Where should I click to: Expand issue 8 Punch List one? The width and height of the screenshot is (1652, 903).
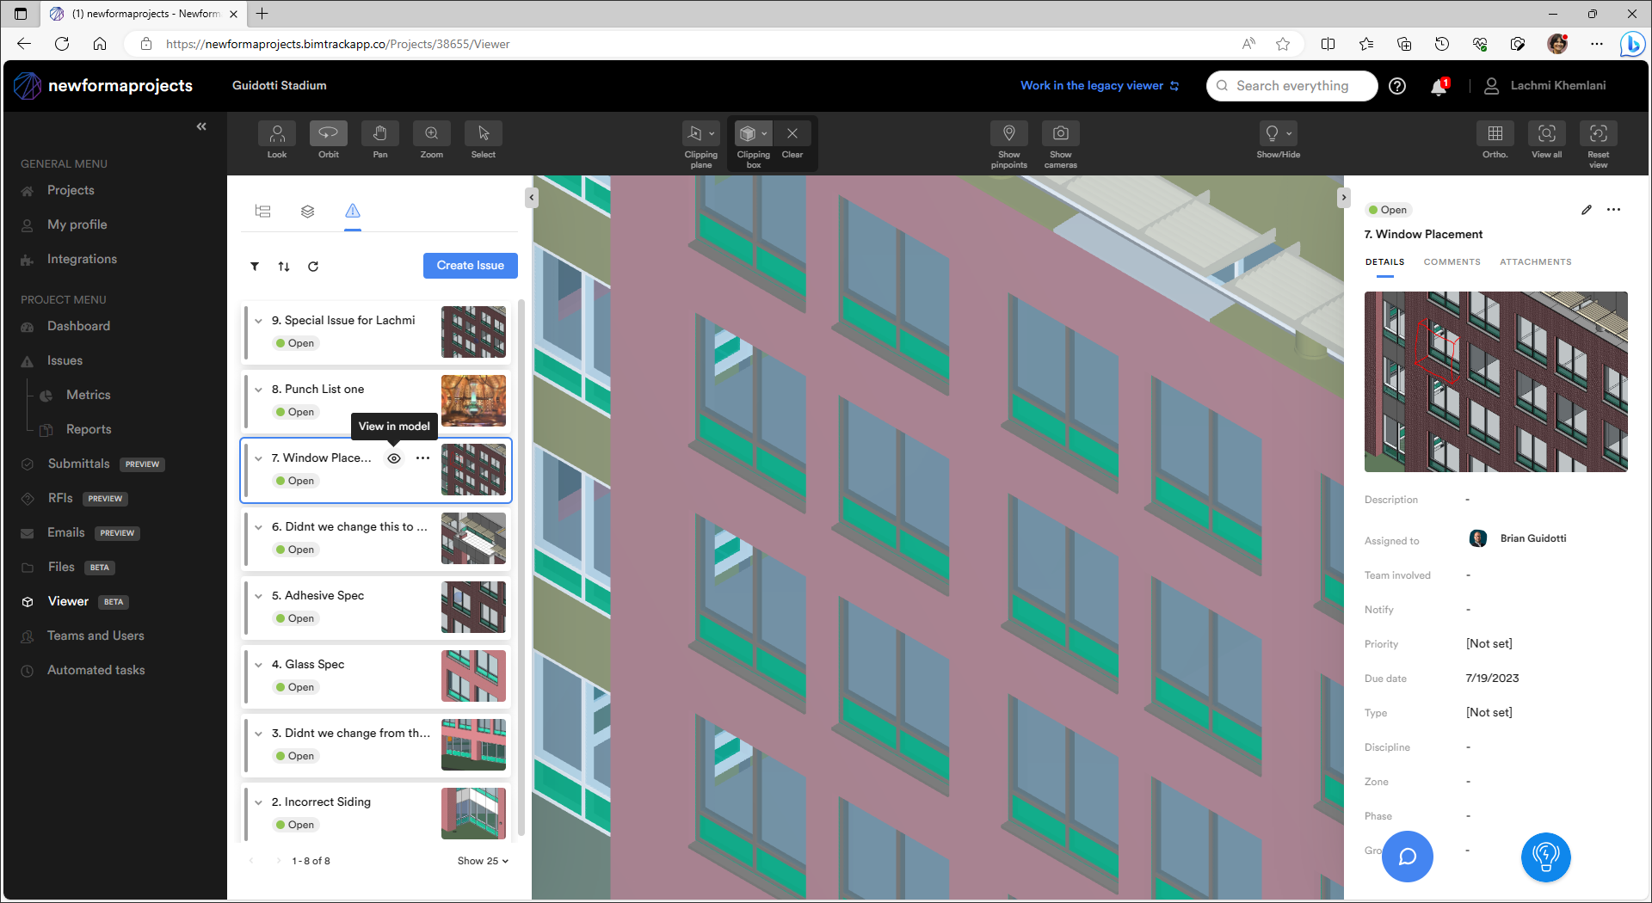coord(258,390)
